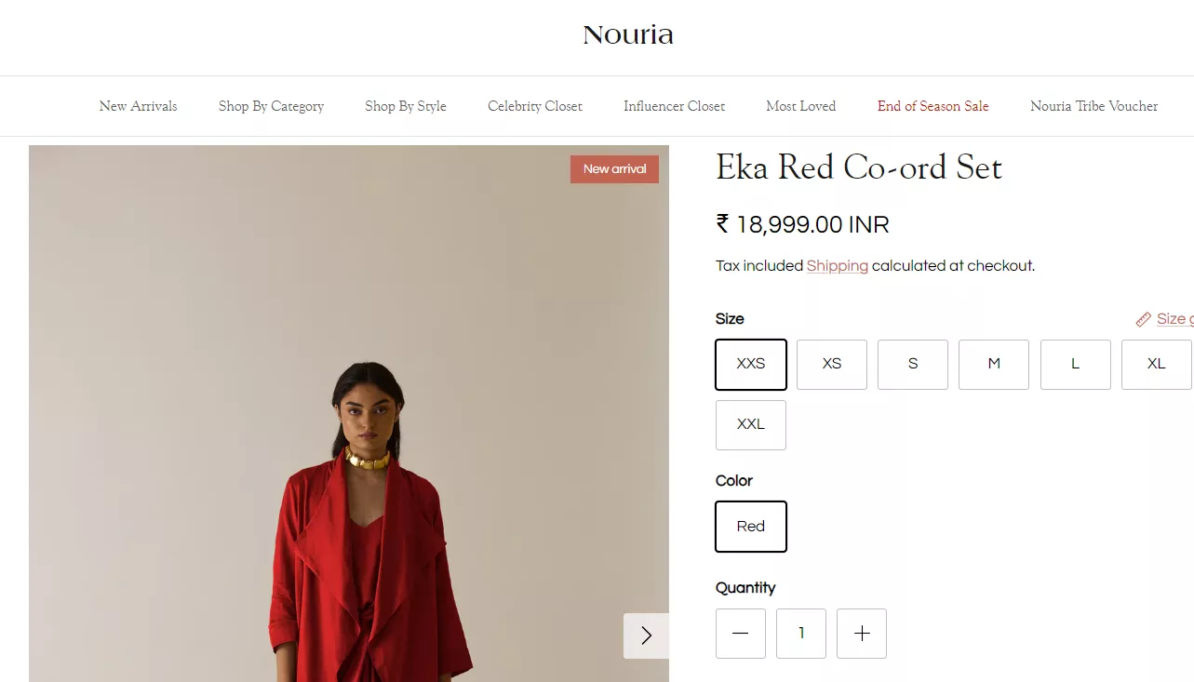Open End of Season Sale link
The height and width of the screenshot is (682, 1194).
coord(933,106)
